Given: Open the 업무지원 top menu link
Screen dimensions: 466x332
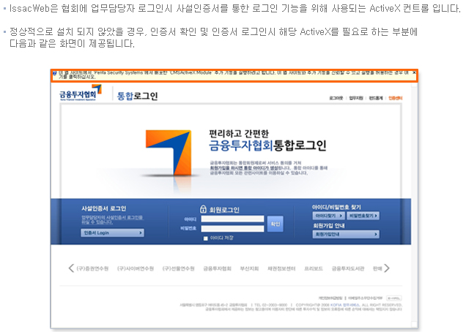Looking at the screenshot, I should coord(356,98).
